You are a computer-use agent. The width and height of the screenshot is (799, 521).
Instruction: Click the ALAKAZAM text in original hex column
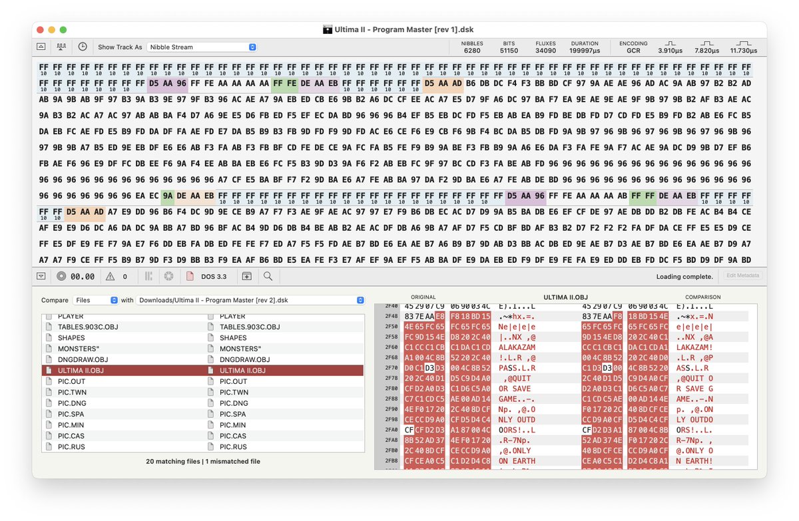pyautogui.click(x=517, y=347)
